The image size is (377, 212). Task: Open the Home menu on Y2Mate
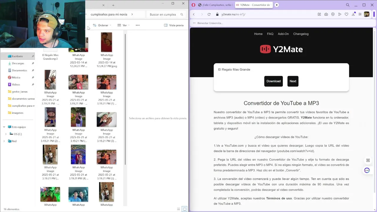pyautogui.click(x=258, y=34)
